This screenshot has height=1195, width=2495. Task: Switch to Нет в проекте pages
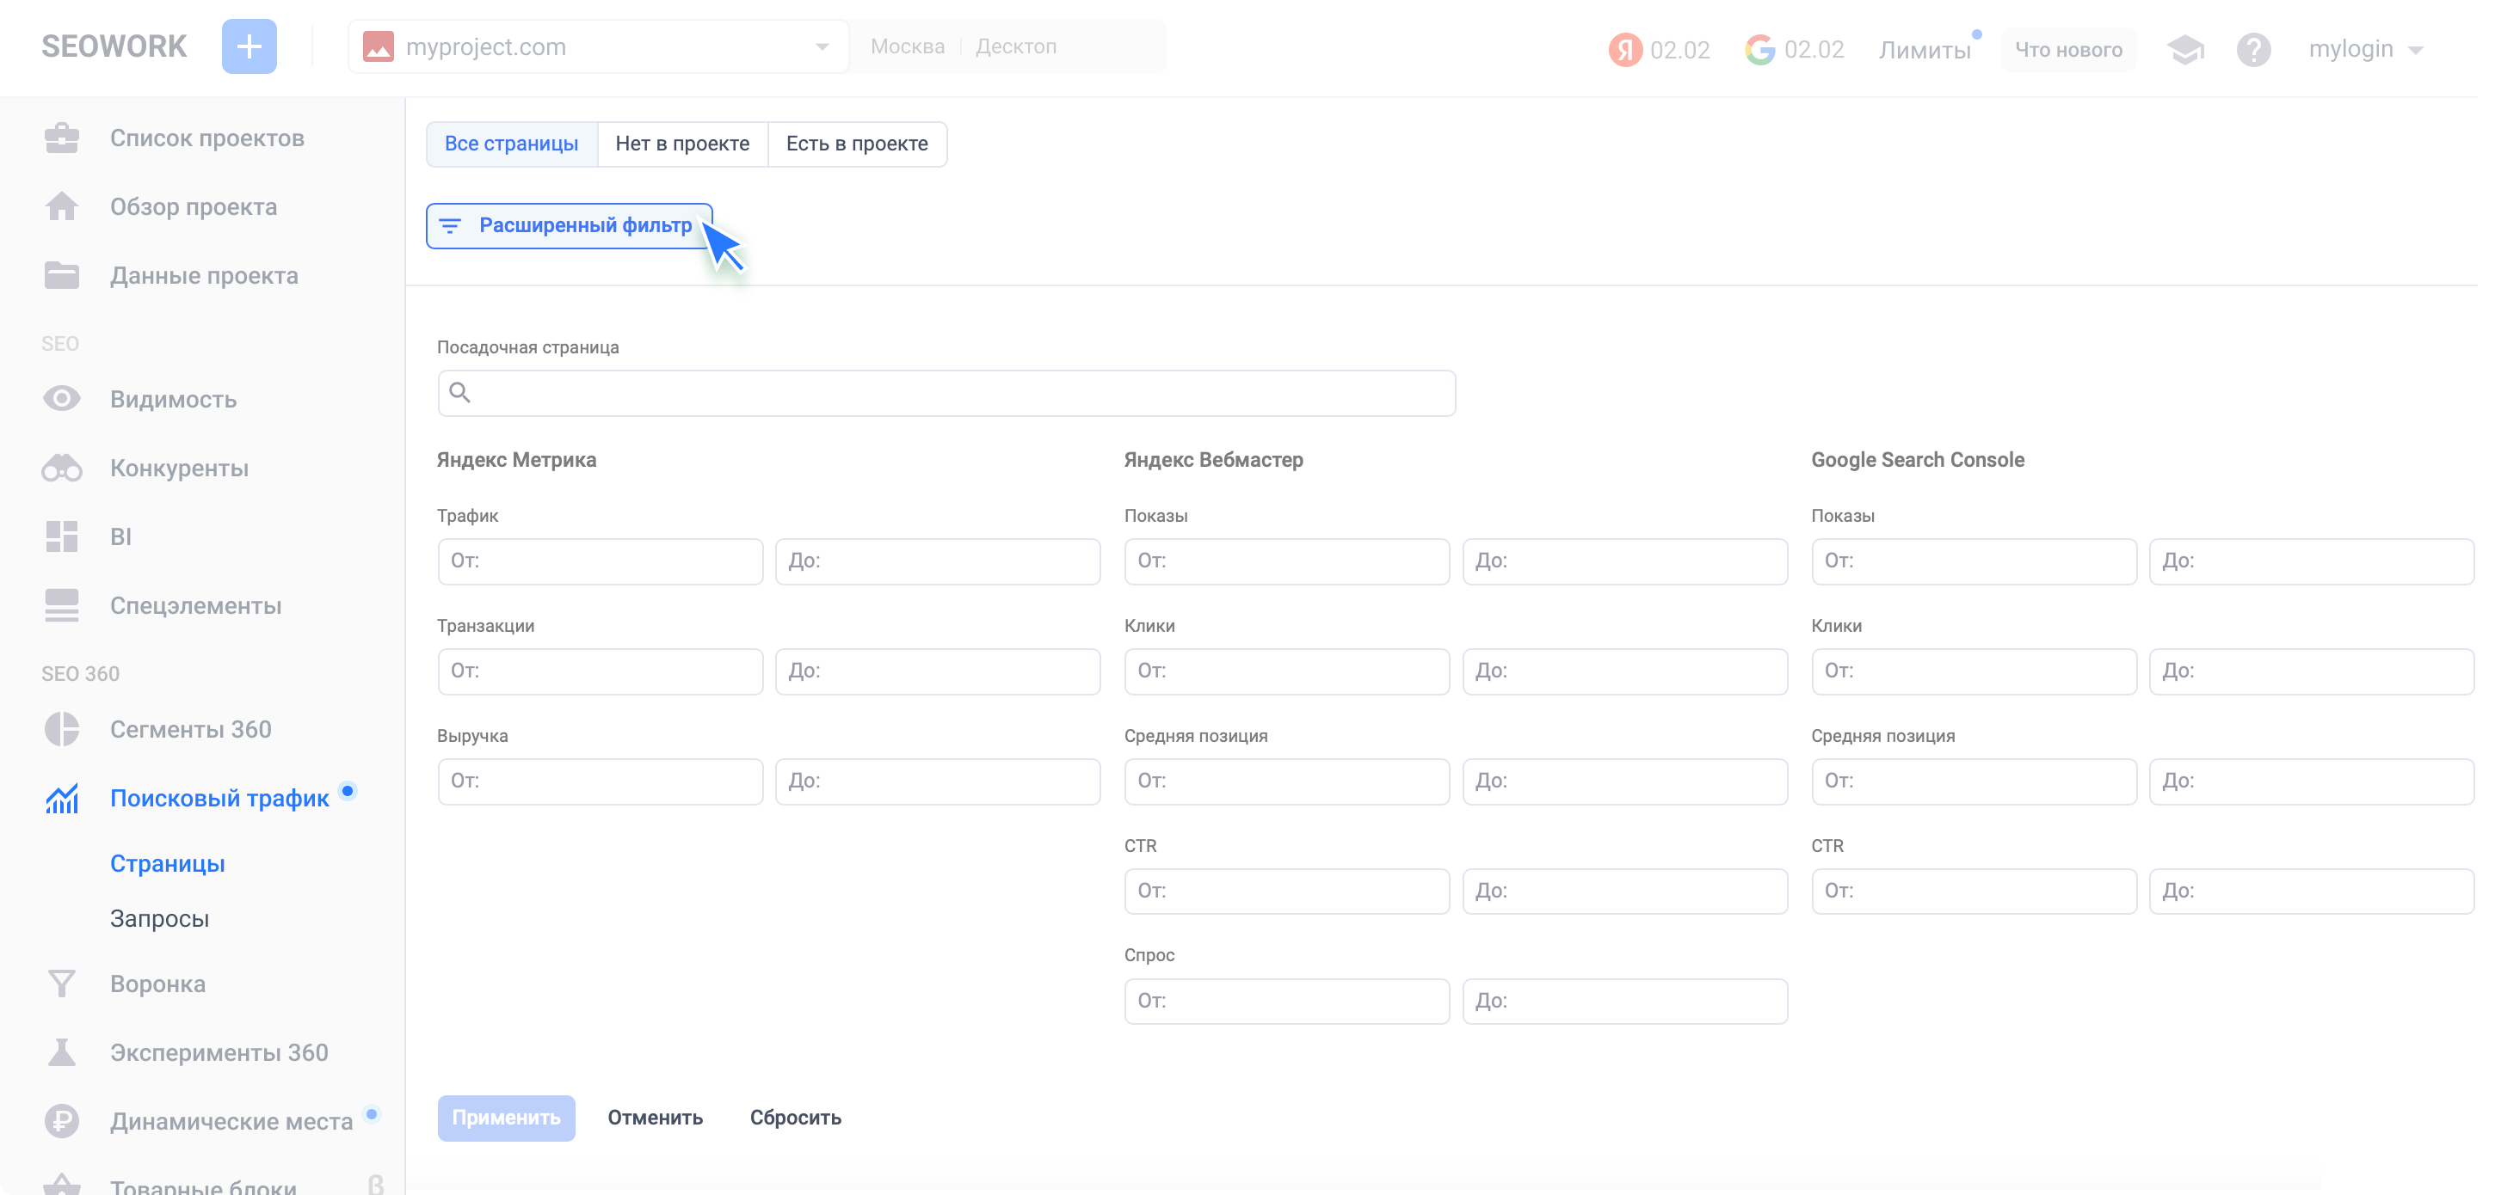click(682, 144)
